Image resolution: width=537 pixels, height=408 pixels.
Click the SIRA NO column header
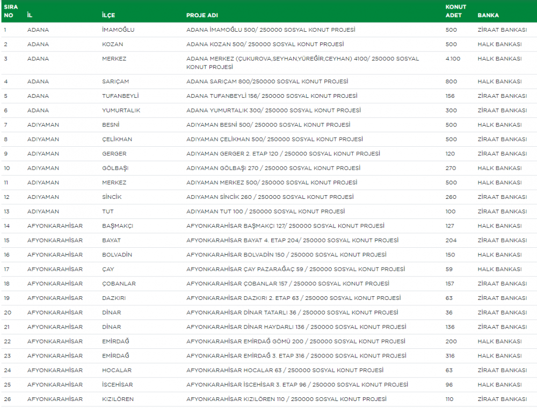click(x=11, y=11)
